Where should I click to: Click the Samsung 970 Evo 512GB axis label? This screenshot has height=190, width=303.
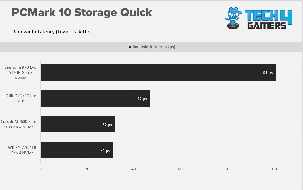(x=21, y=72)
